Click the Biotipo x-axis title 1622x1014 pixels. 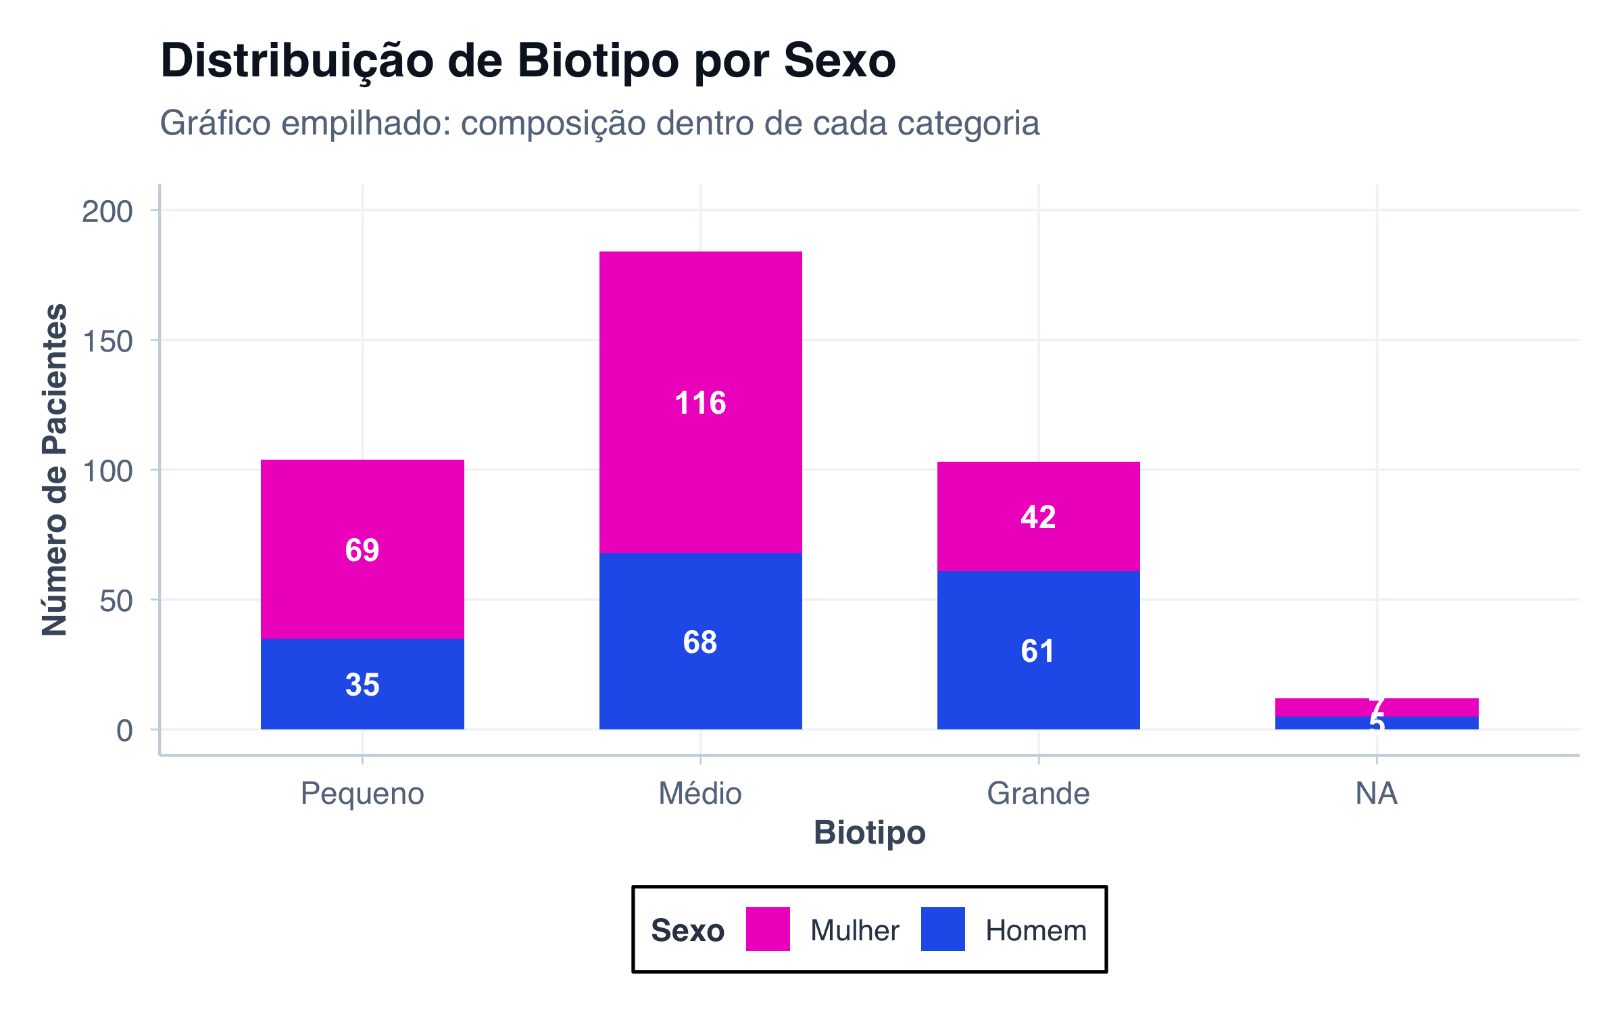tap(869, 832)
